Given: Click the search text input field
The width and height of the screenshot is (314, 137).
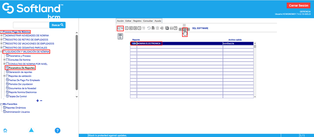Looking at the screenshot, I should pos(31,25).
